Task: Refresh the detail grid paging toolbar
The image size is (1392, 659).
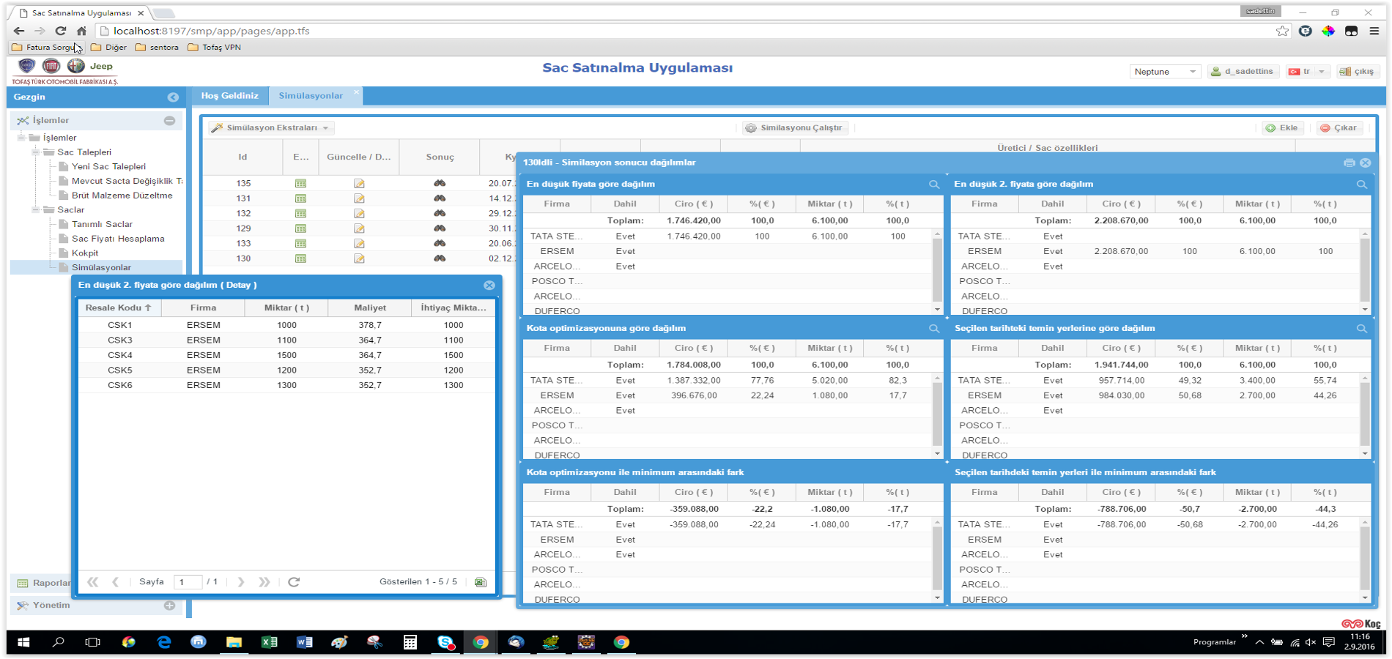Action: click(294, 582)
